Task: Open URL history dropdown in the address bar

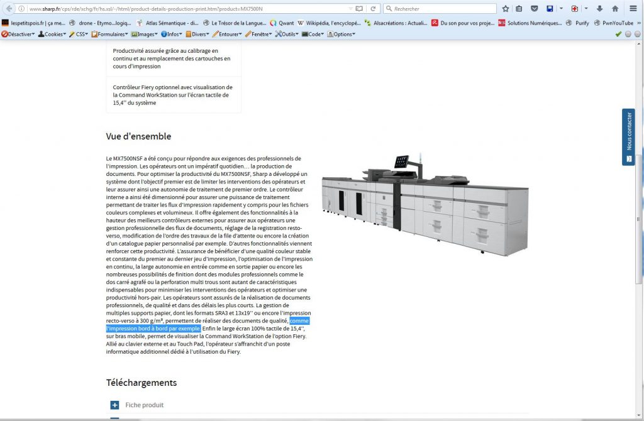Action: [350, 9]
